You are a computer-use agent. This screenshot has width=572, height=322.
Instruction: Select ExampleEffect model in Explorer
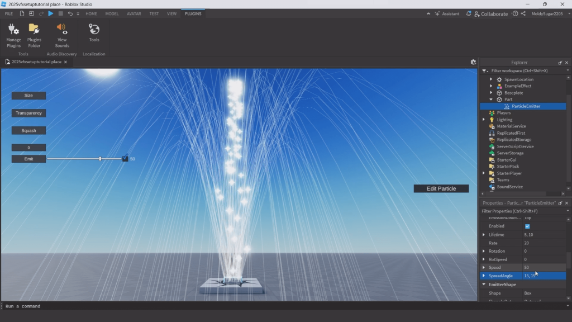(x=517, y=86)
